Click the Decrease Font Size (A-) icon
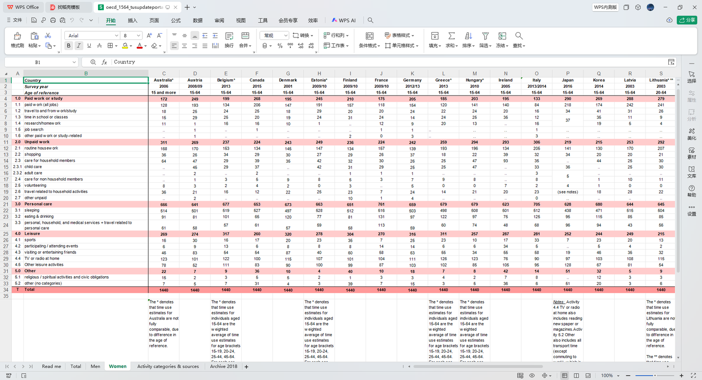The height and width of the screenshot is (380, 702). pyautogui.click(x=160, y=36)
